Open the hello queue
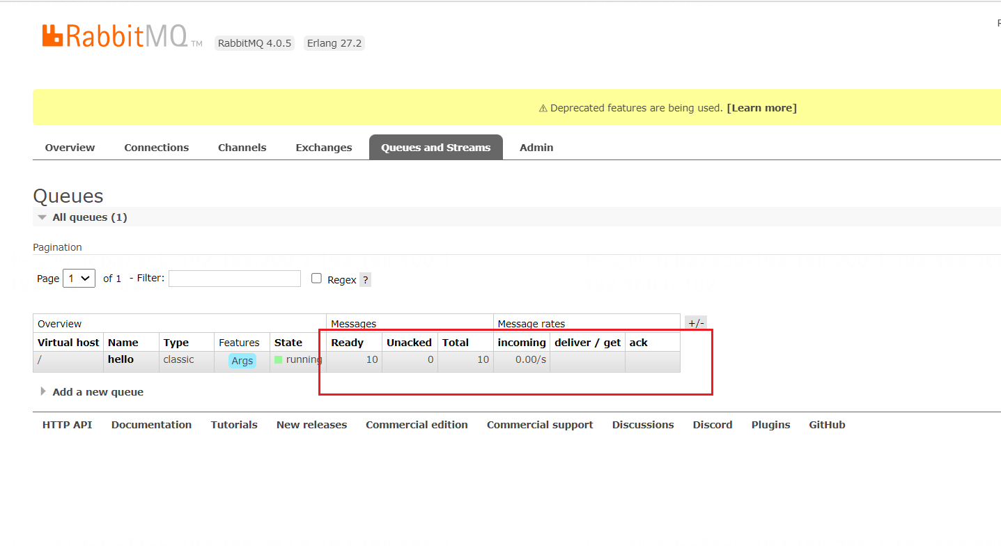 [121, 359]
